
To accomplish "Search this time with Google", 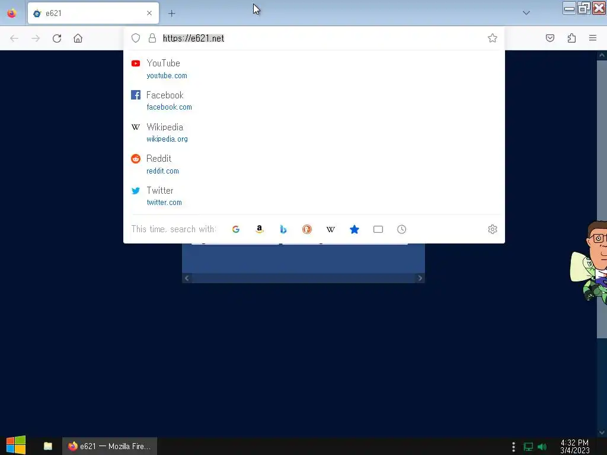I will tap(236, 229).
